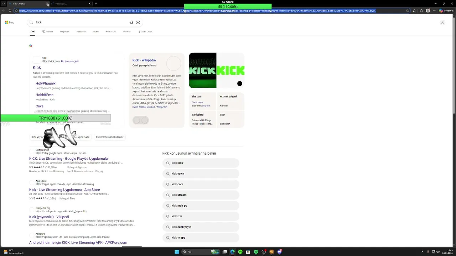Click the address bar URL
This screenshot has width=456, height=256.
pos(197,11)
